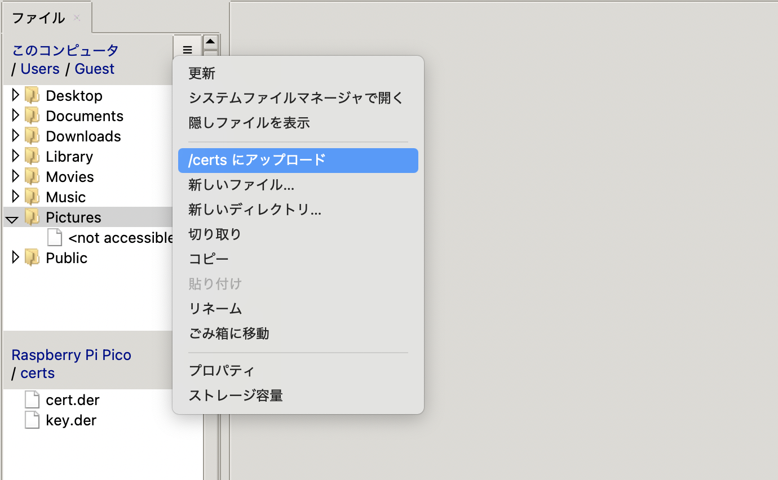
Task: Click the hamburger menu icon in Files panel
Action: [187, 50]
